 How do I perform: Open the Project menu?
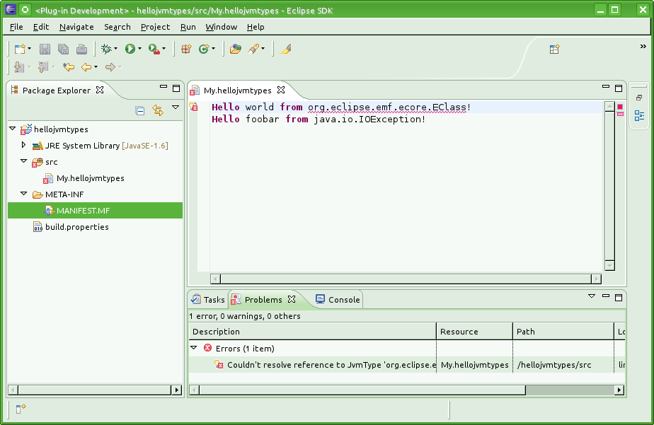tap(155, 27)
